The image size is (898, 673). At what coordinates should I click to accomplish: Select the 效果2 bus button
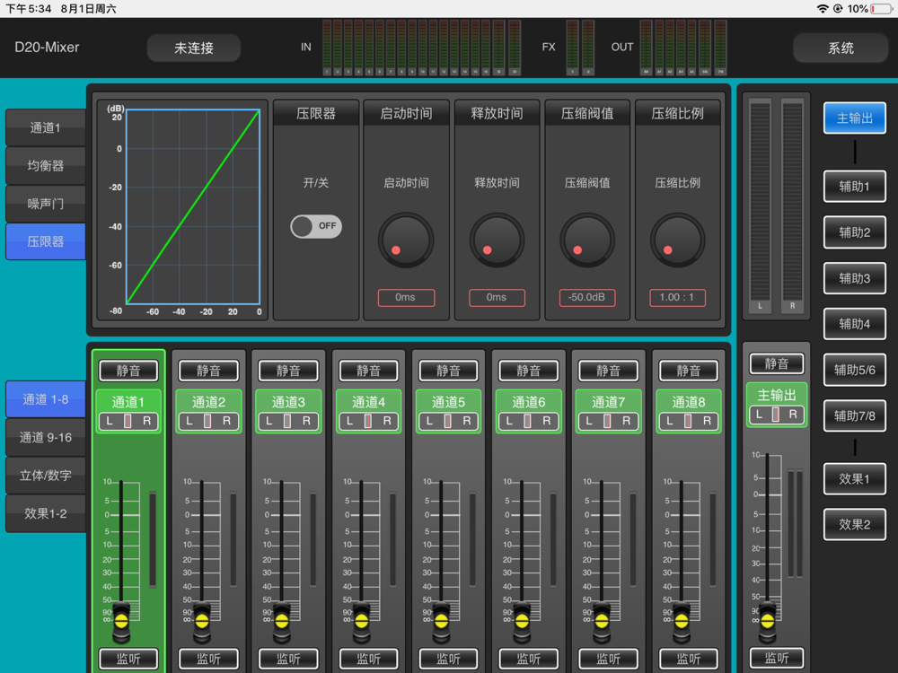click(x=855, y=525)
